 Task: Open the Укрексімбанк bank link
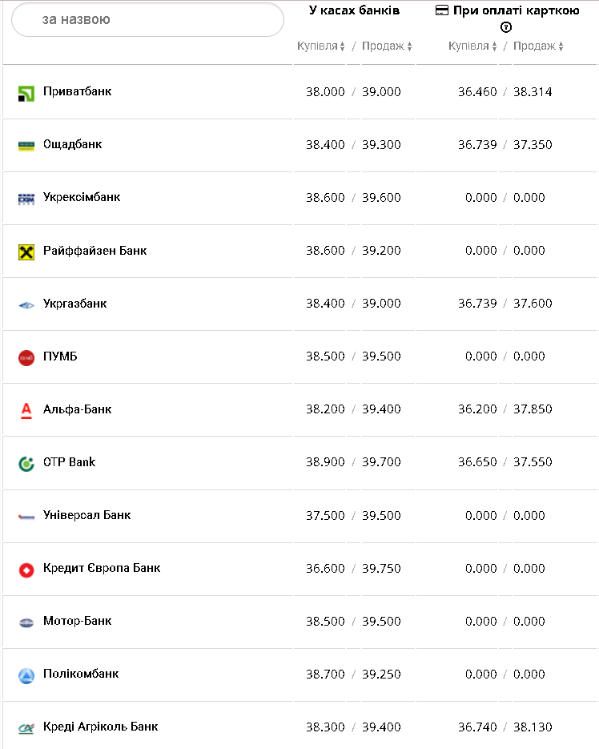pos(82,197)
